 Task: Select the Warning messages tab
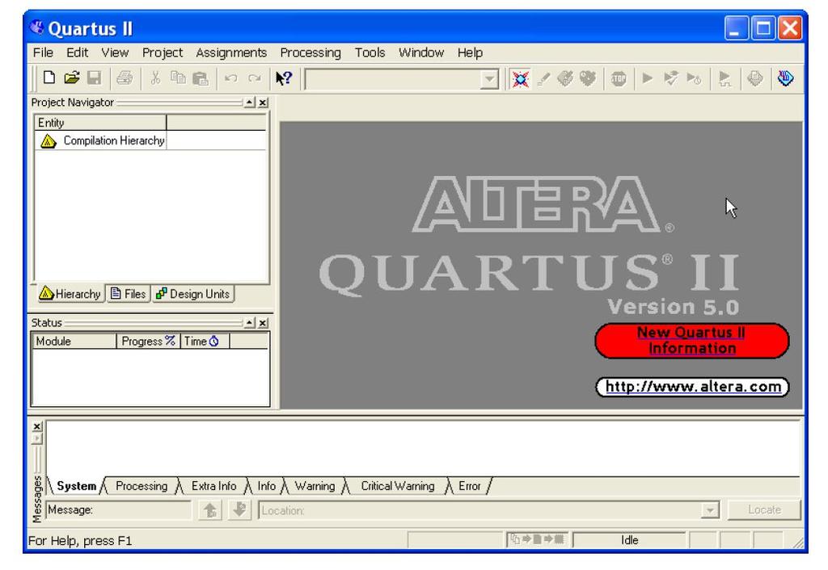pos(315,486)
